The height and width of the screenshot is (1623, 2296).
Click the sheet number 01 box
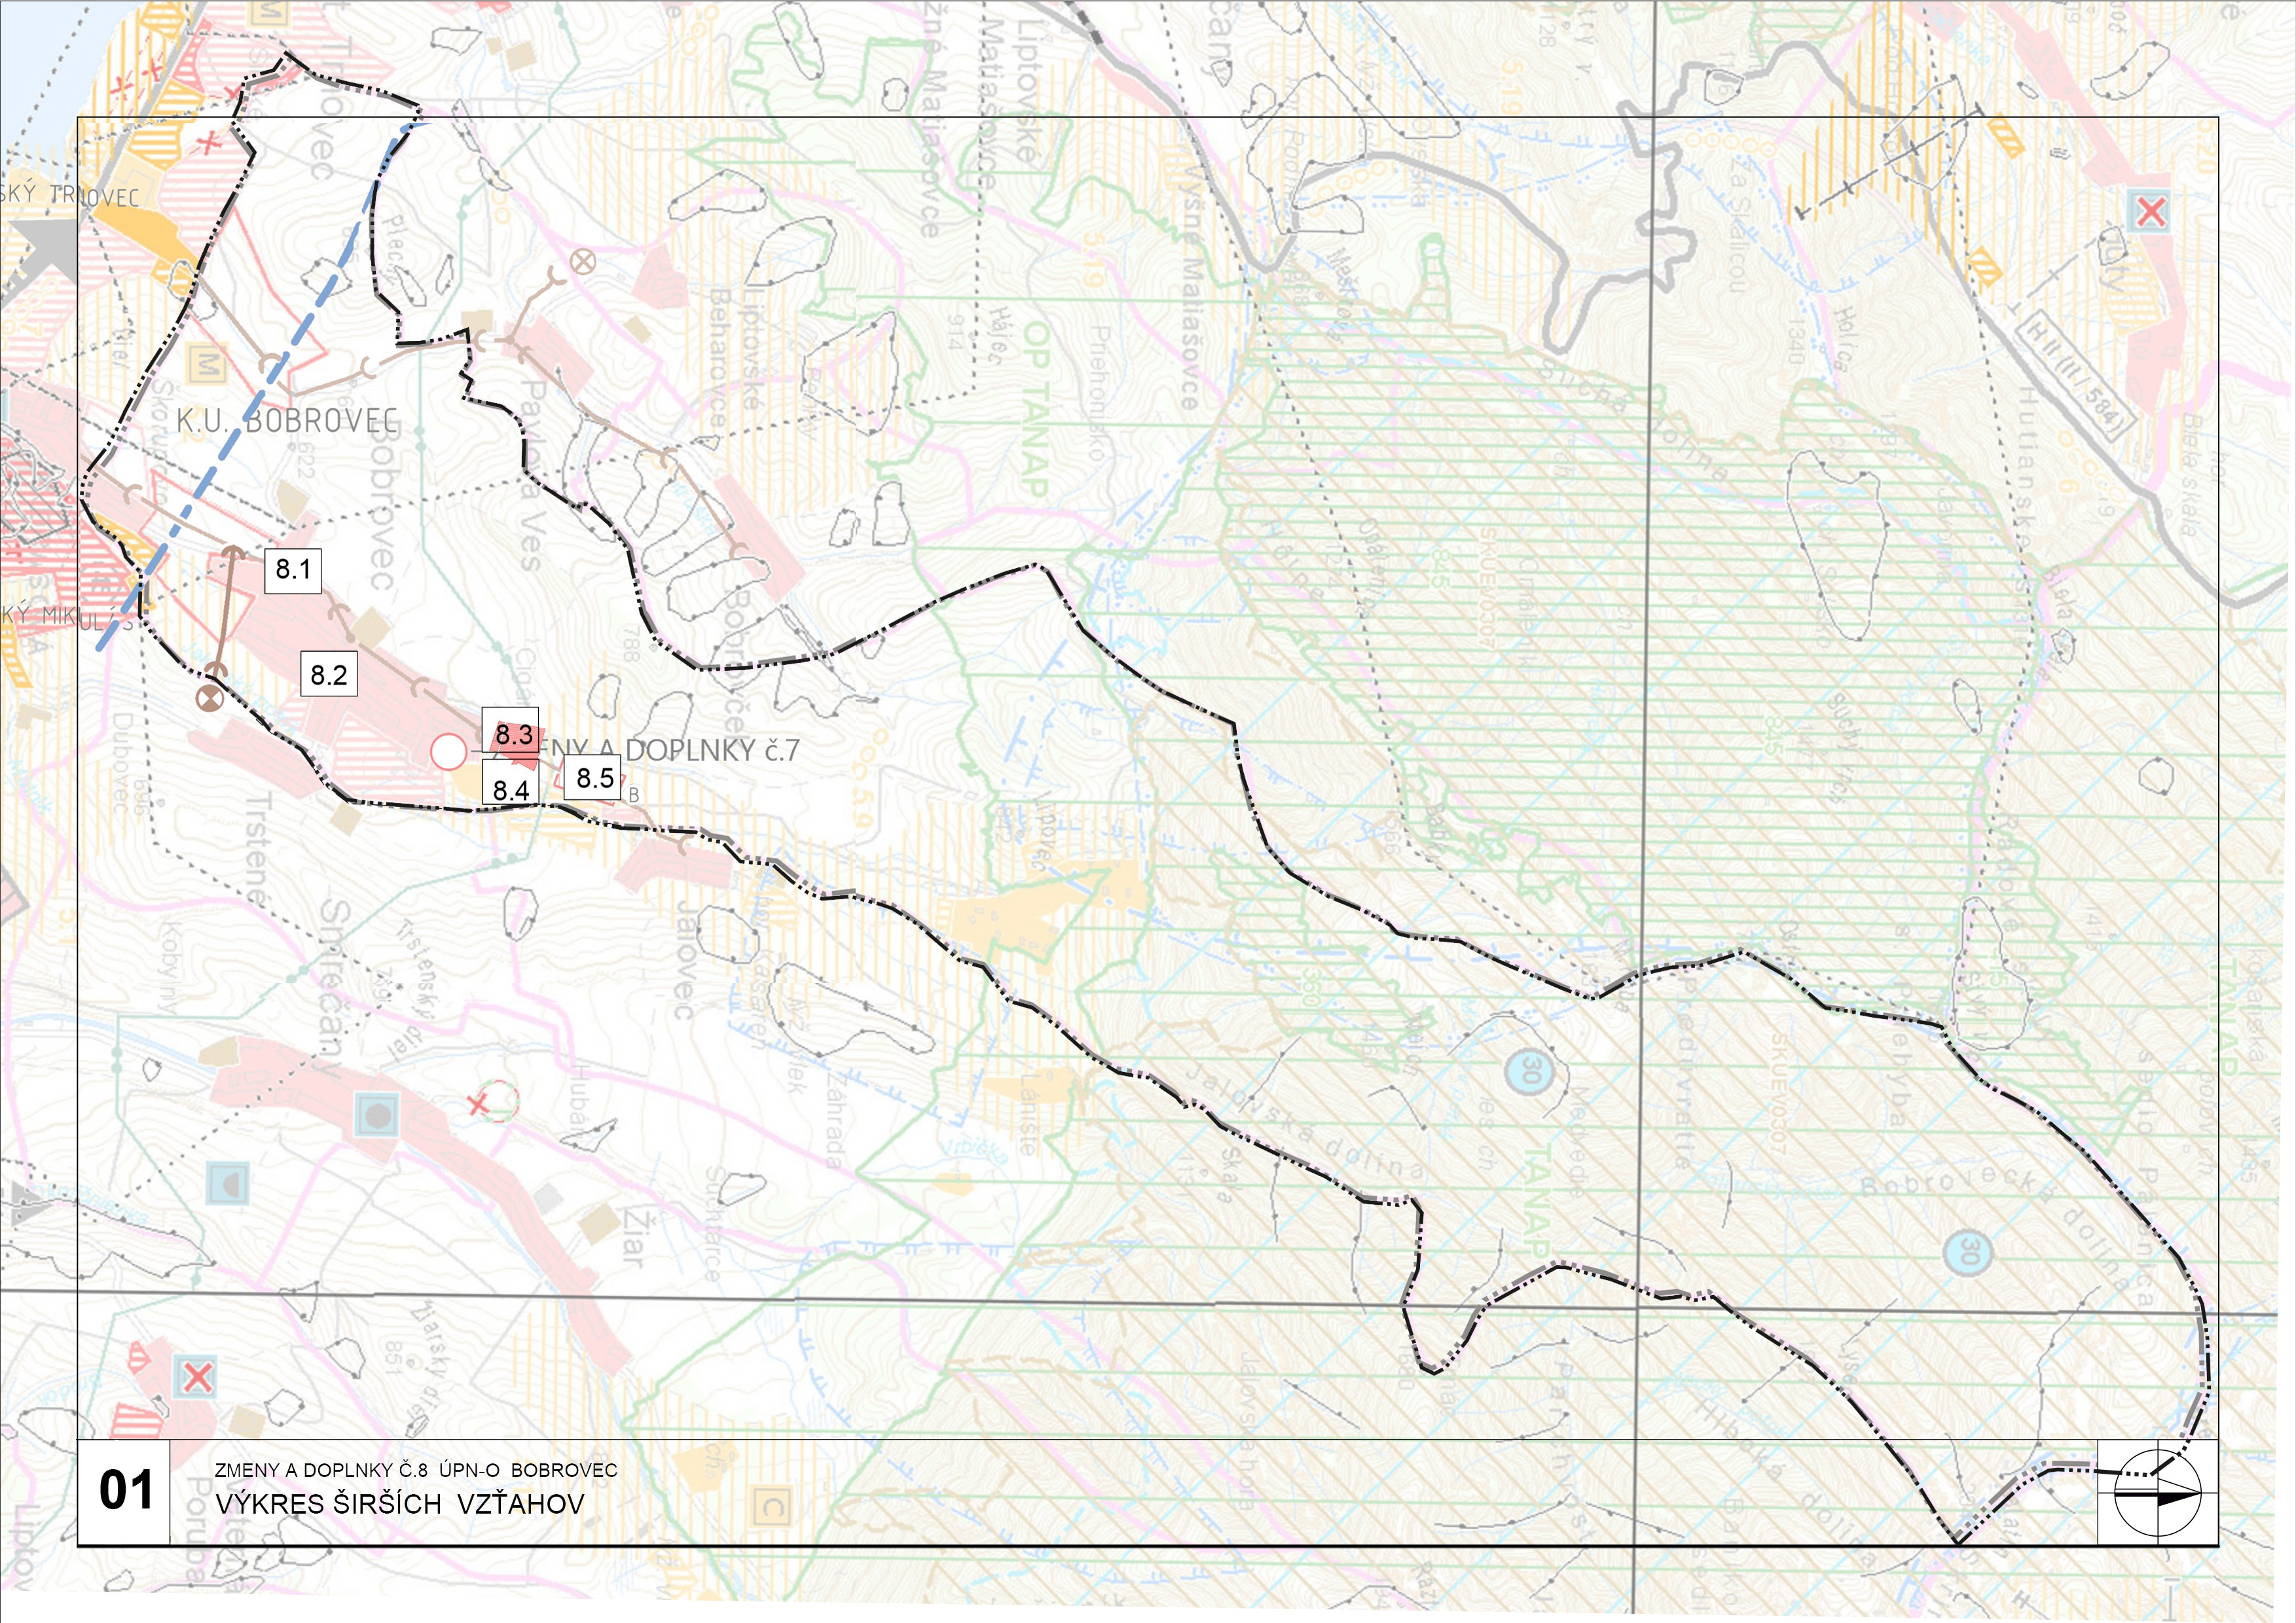tap(125, 1491)
